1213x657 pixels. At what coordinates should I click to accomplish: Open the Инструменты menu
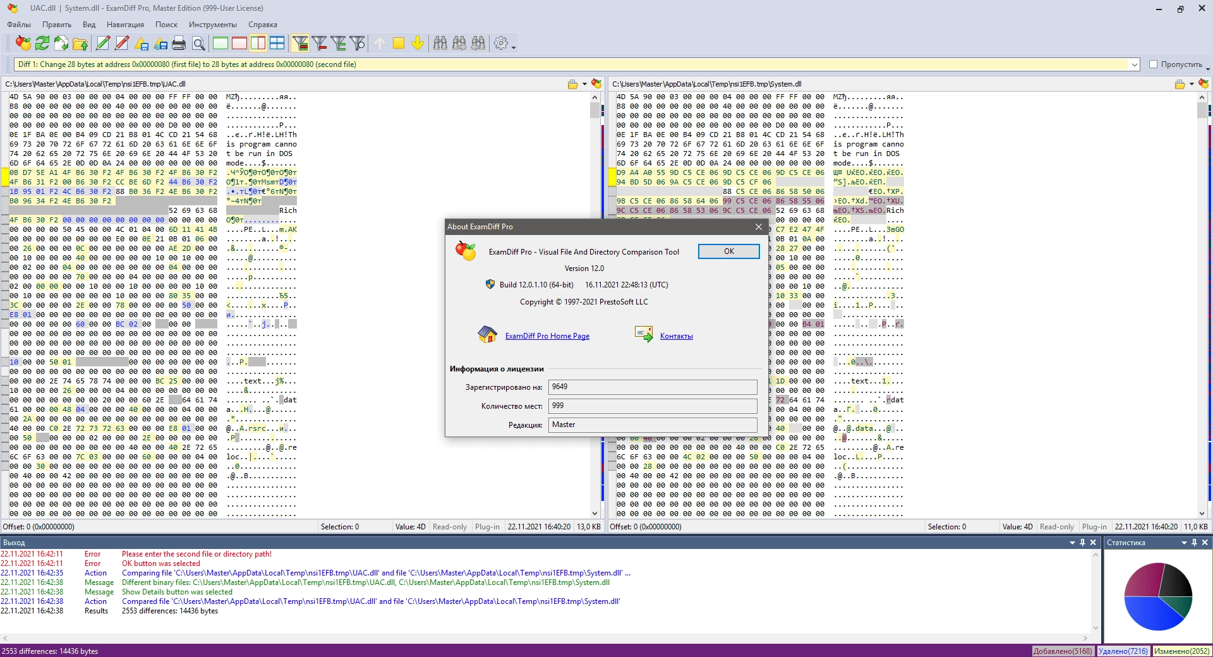pos(212,25)
